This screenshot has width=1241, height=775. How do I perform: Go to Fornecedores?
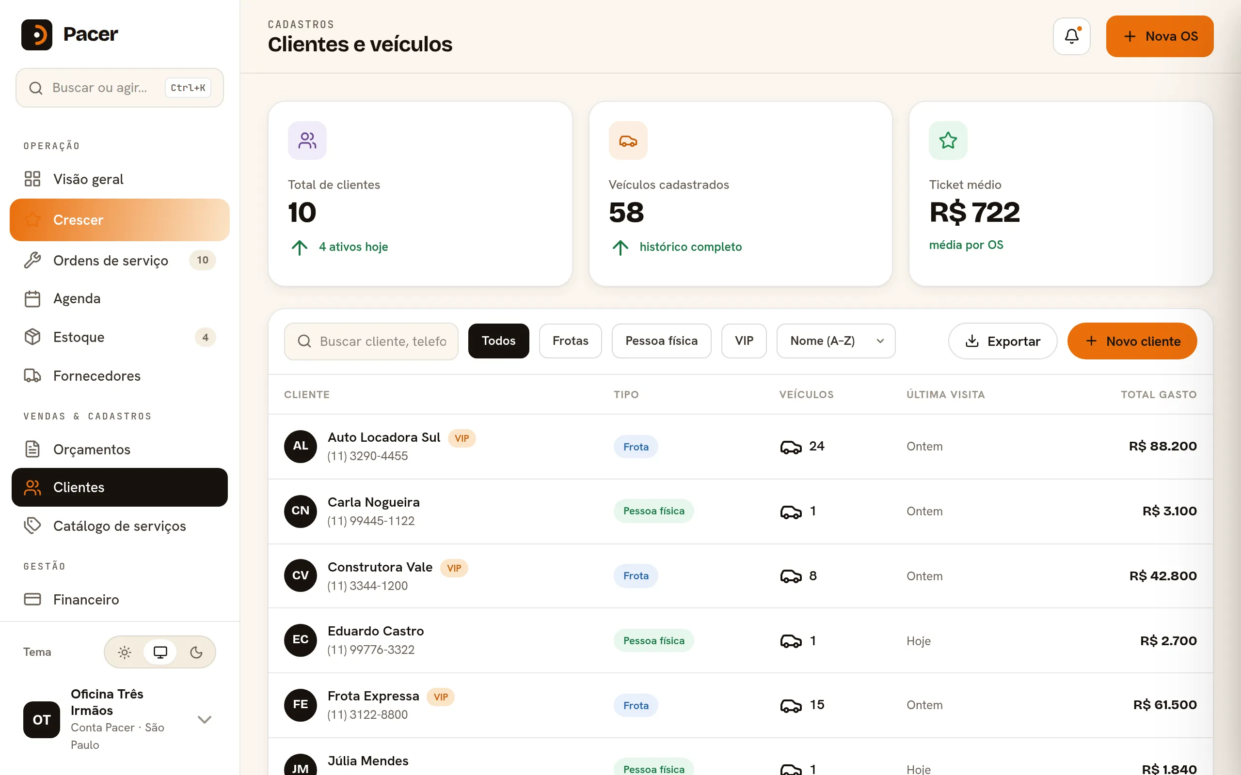(119, 376)
